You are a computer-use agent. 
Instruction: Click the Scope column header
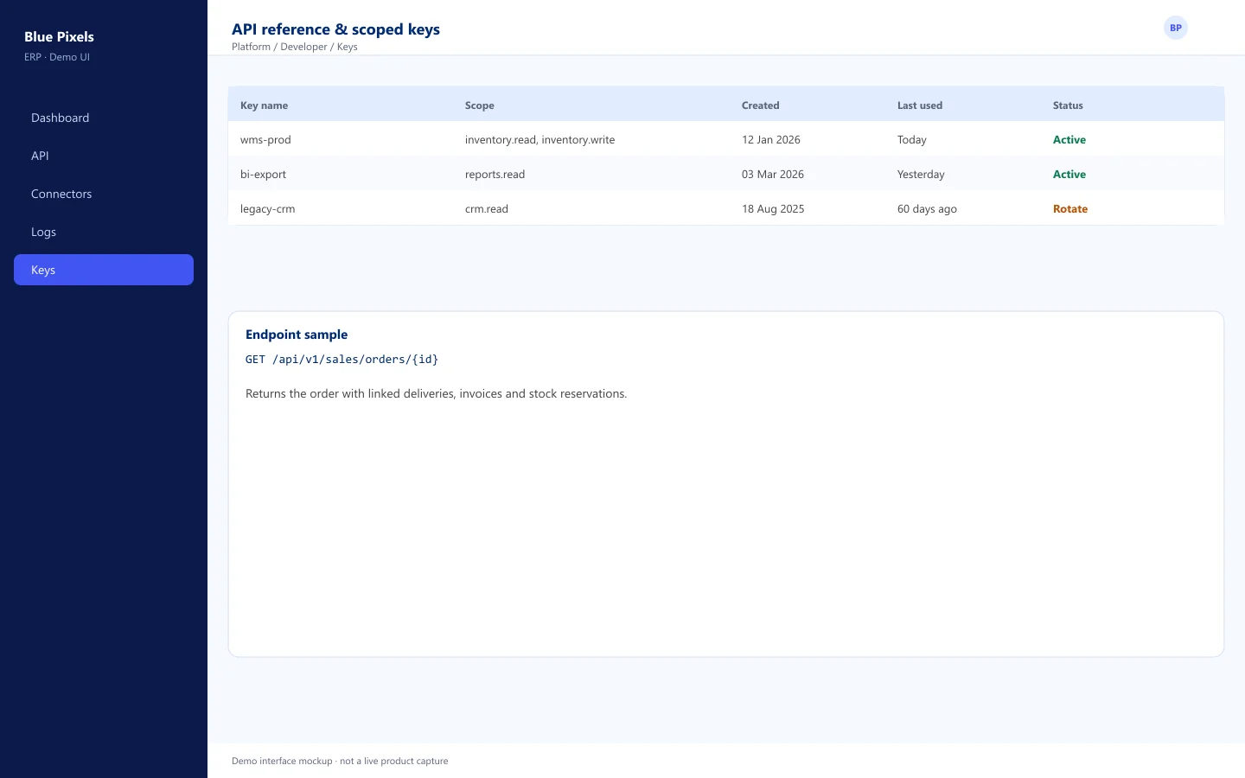[480, 105]
